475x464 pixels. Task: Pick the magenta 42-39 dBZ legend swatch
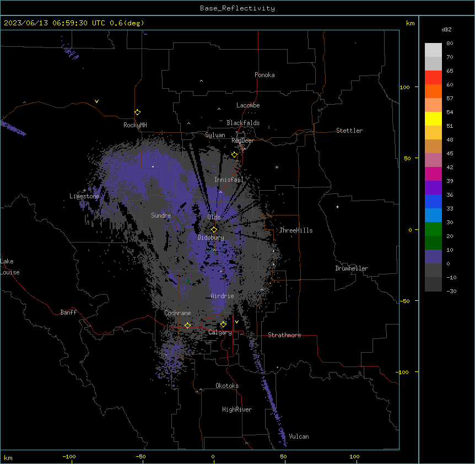pyautogui.click(x=433, y=174)
